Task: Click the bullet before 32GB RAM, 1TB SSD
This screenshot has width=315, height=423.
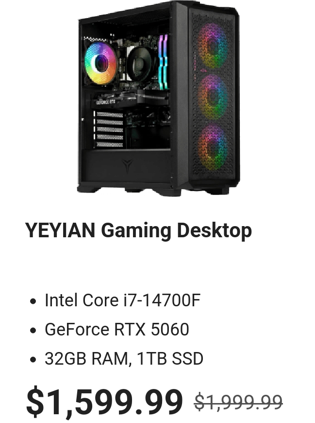Action: pyautogui.click(x=33, y=359)
